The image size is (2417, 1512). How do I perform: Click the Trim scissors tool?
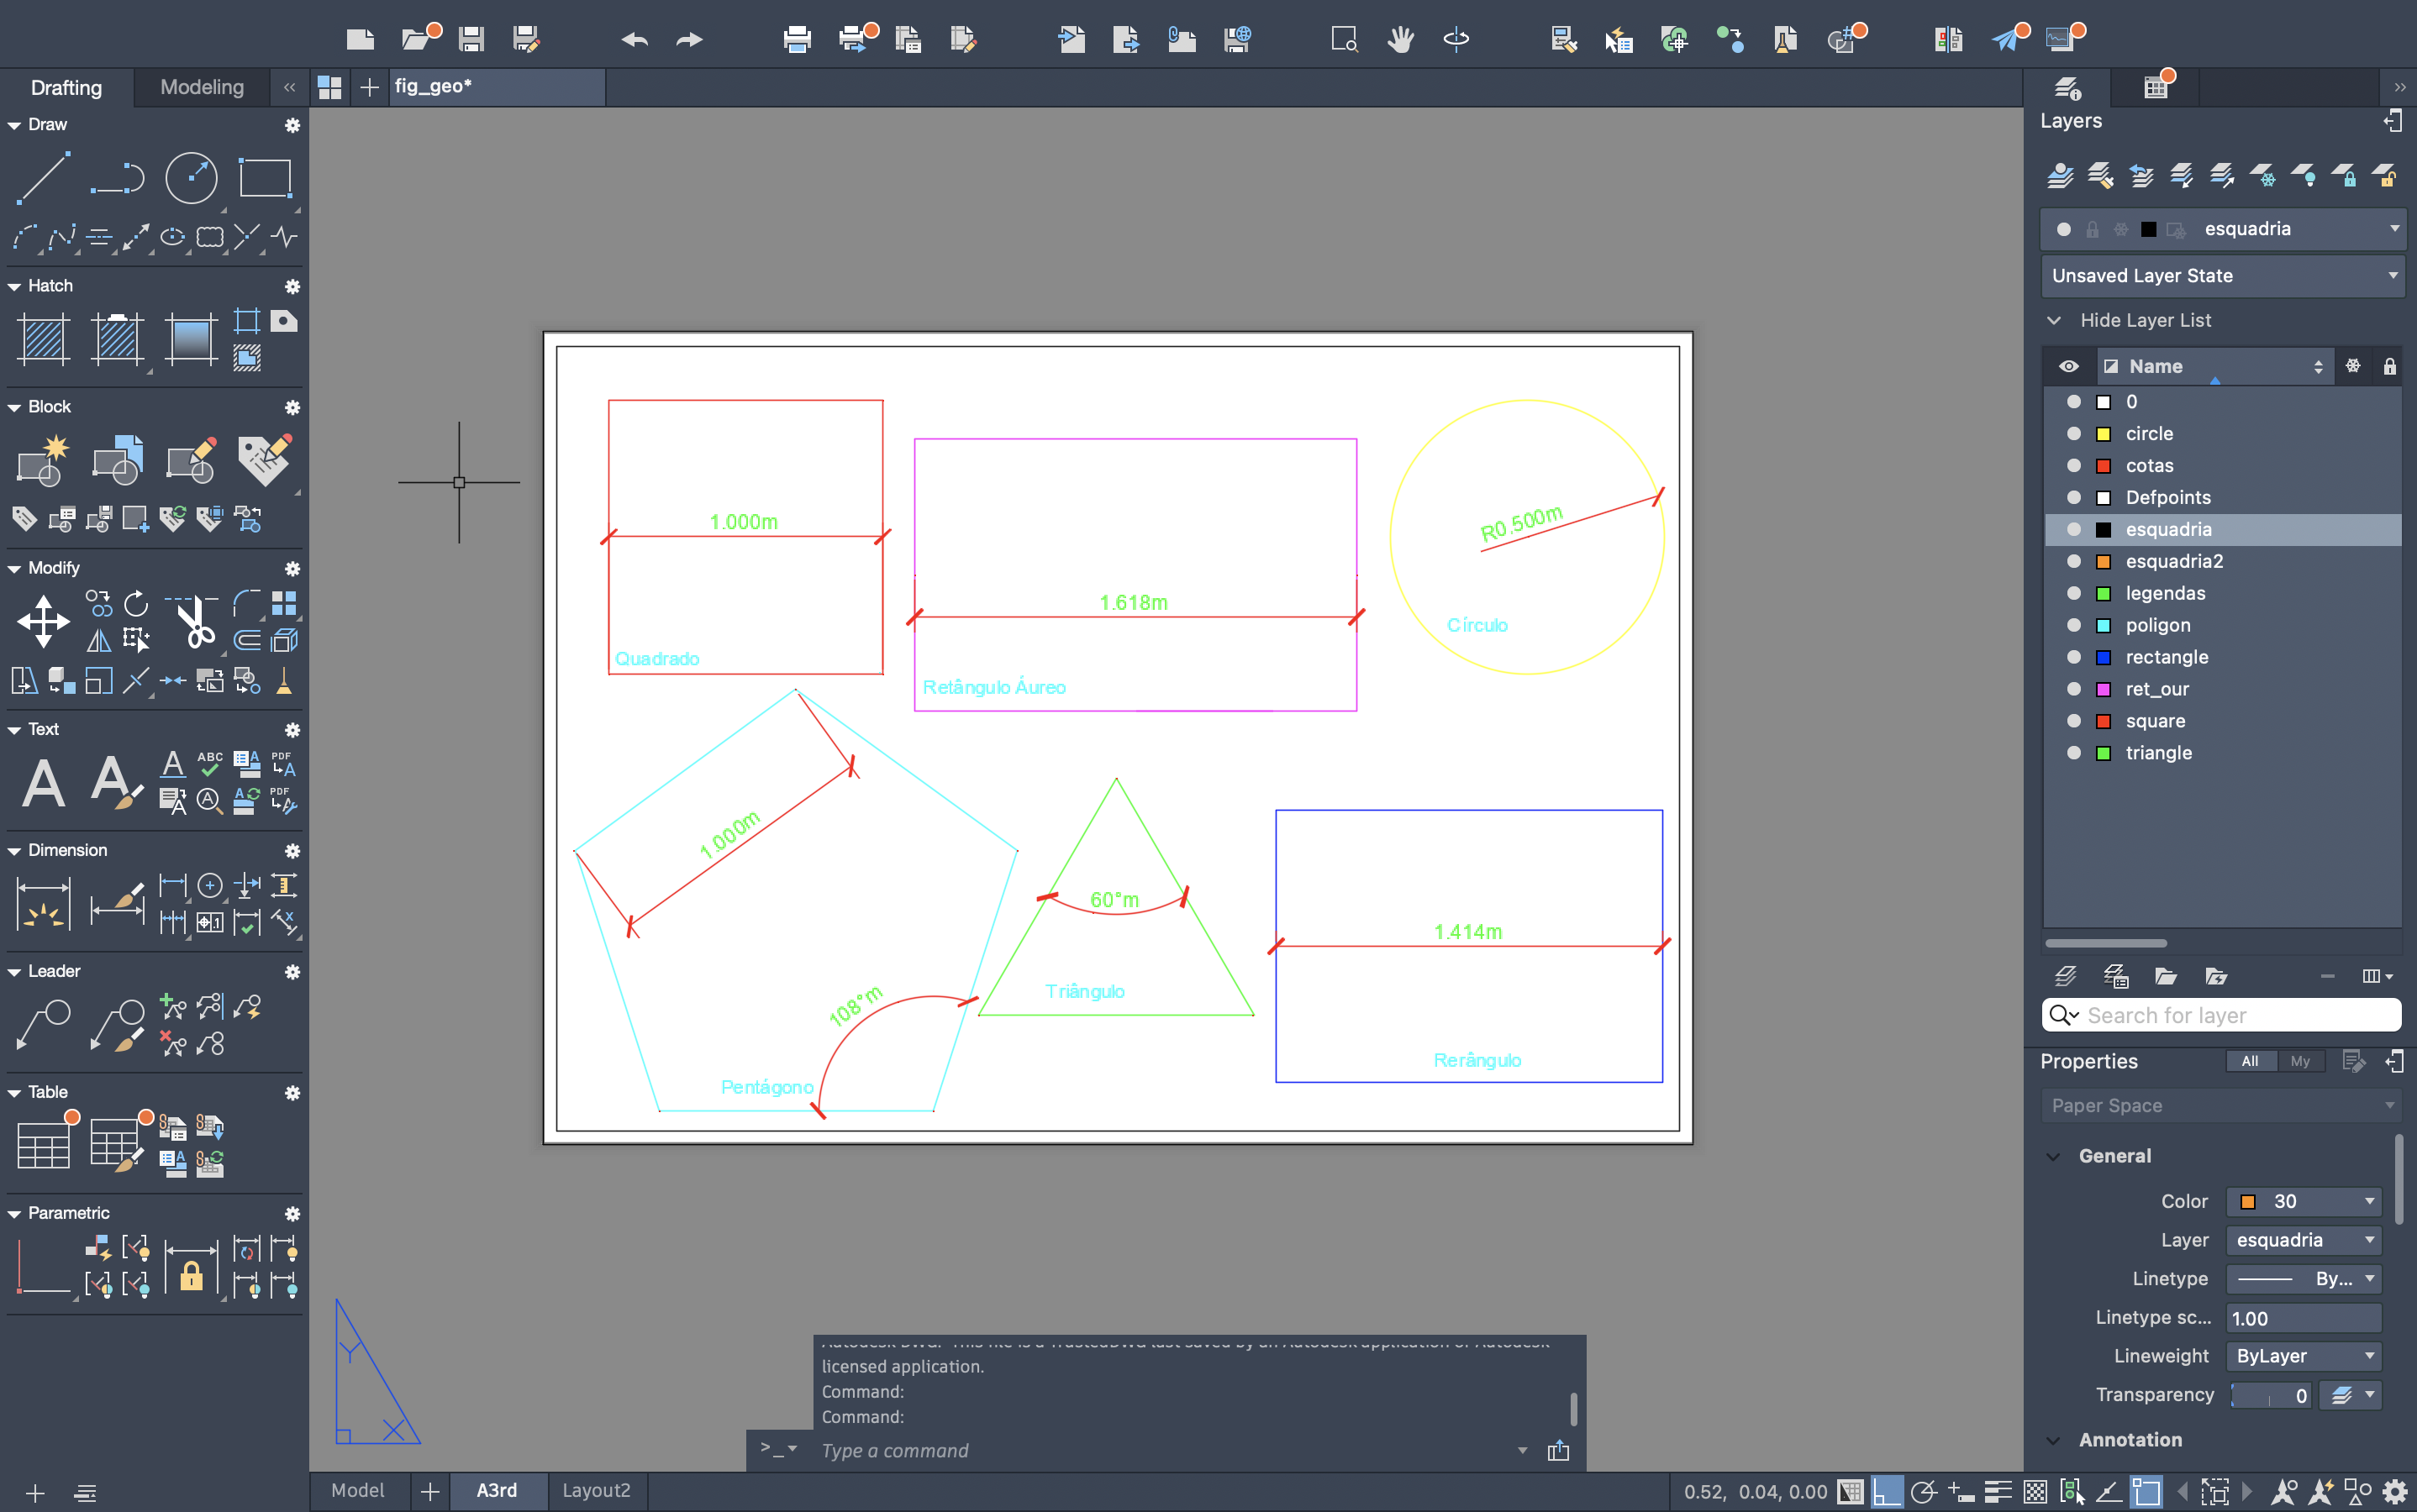click(195, 621)
